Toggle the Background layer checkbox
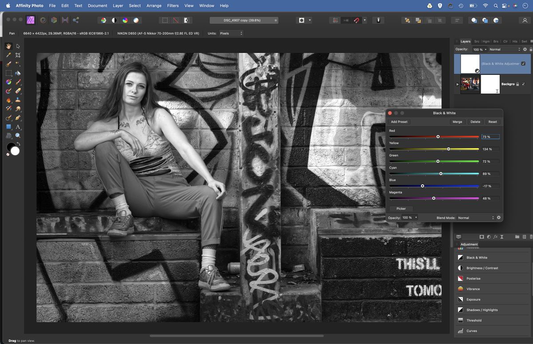Image resolution: width=533 pixels, height=344 pixels. [x=524, y=84]
